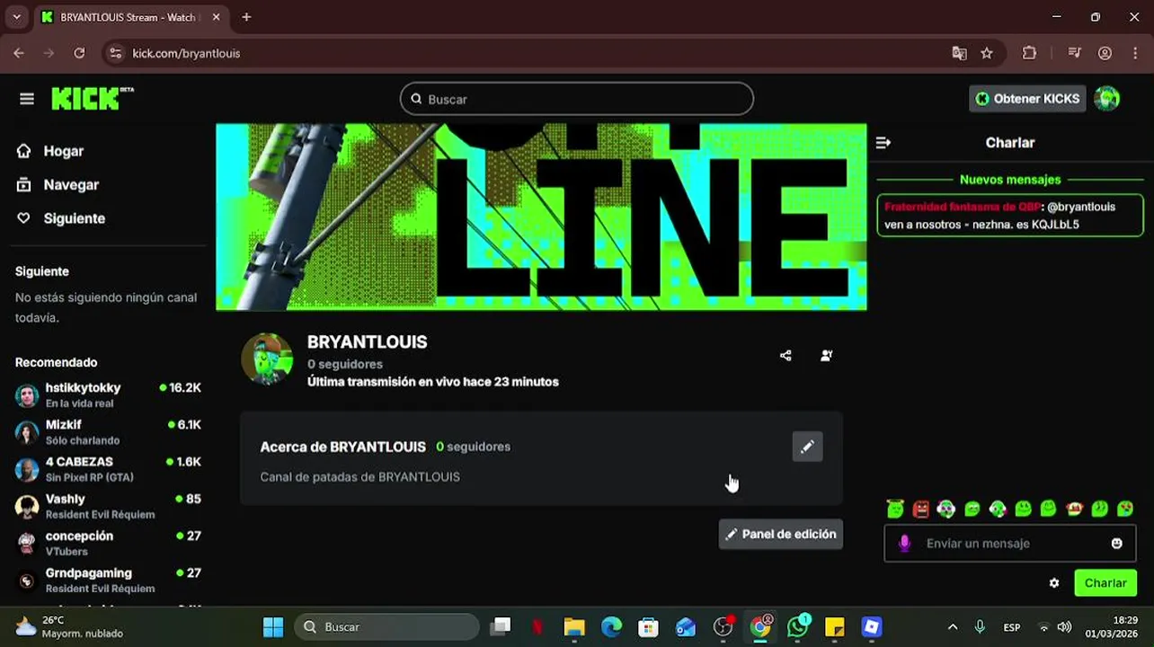Image resolution: width=1154 pixels, height=647 pixels.
Task: Open the user avatar menu
Action: (x=1106, y=99)
